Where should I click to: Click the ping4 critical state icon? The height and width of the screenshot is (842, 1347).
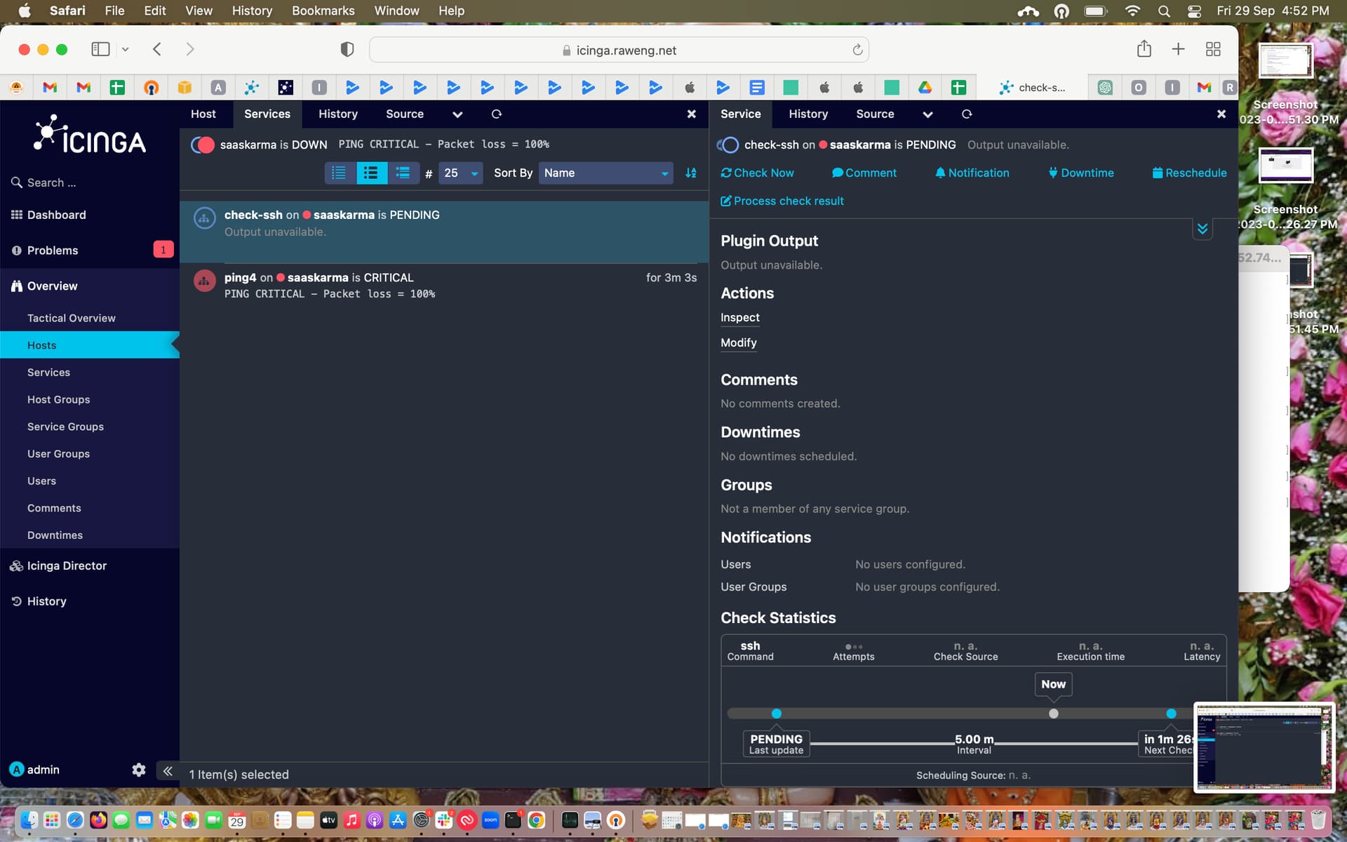(x=204, y=281)
